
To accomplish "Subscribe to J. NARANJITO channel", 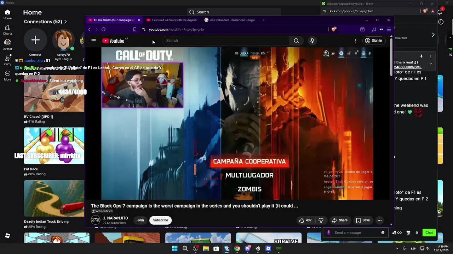I will coord(160,220).
